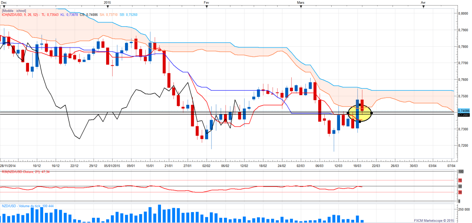Click the 02/03 date label

coord(301,166)
